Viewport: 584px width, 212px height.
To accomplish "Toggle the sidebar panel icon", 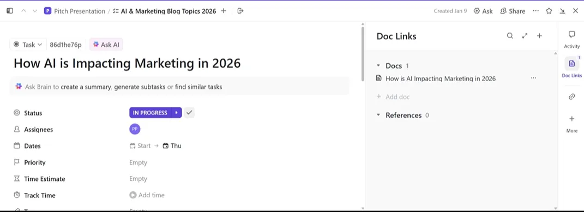I will pyautogui.click(x=10, y=11).
